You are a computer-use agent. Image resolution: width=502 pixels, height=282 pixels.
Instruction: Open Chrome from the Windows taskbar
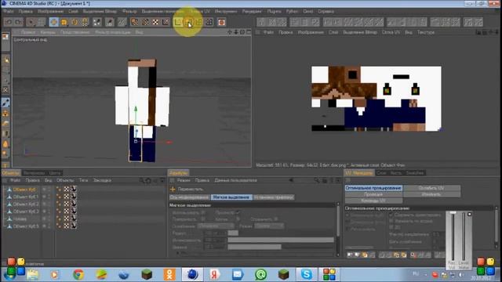[x=78, y=275]
